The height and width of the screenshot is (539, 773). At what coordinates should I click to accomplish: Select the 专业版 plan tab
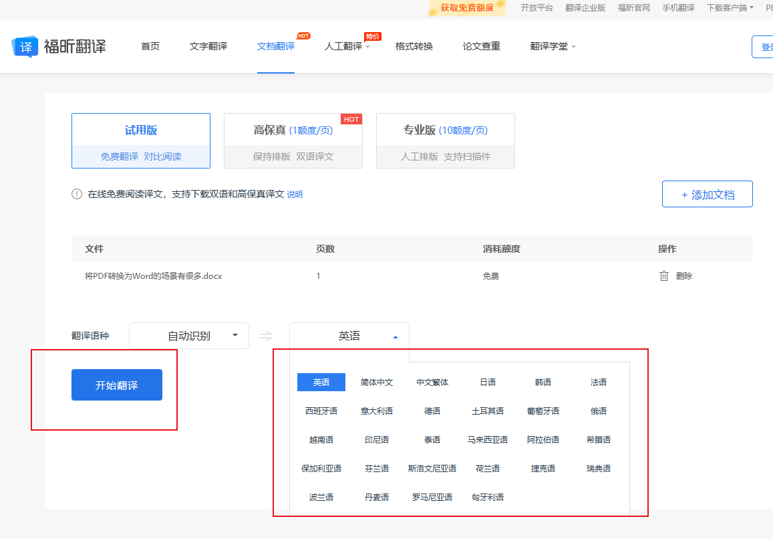pyautogui.click(x=446, y=140)
